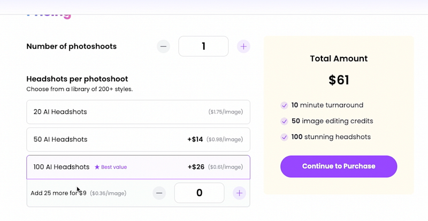Click the Add 25 more for $9 label
The image size is (428, 221).
click(58, 193)
